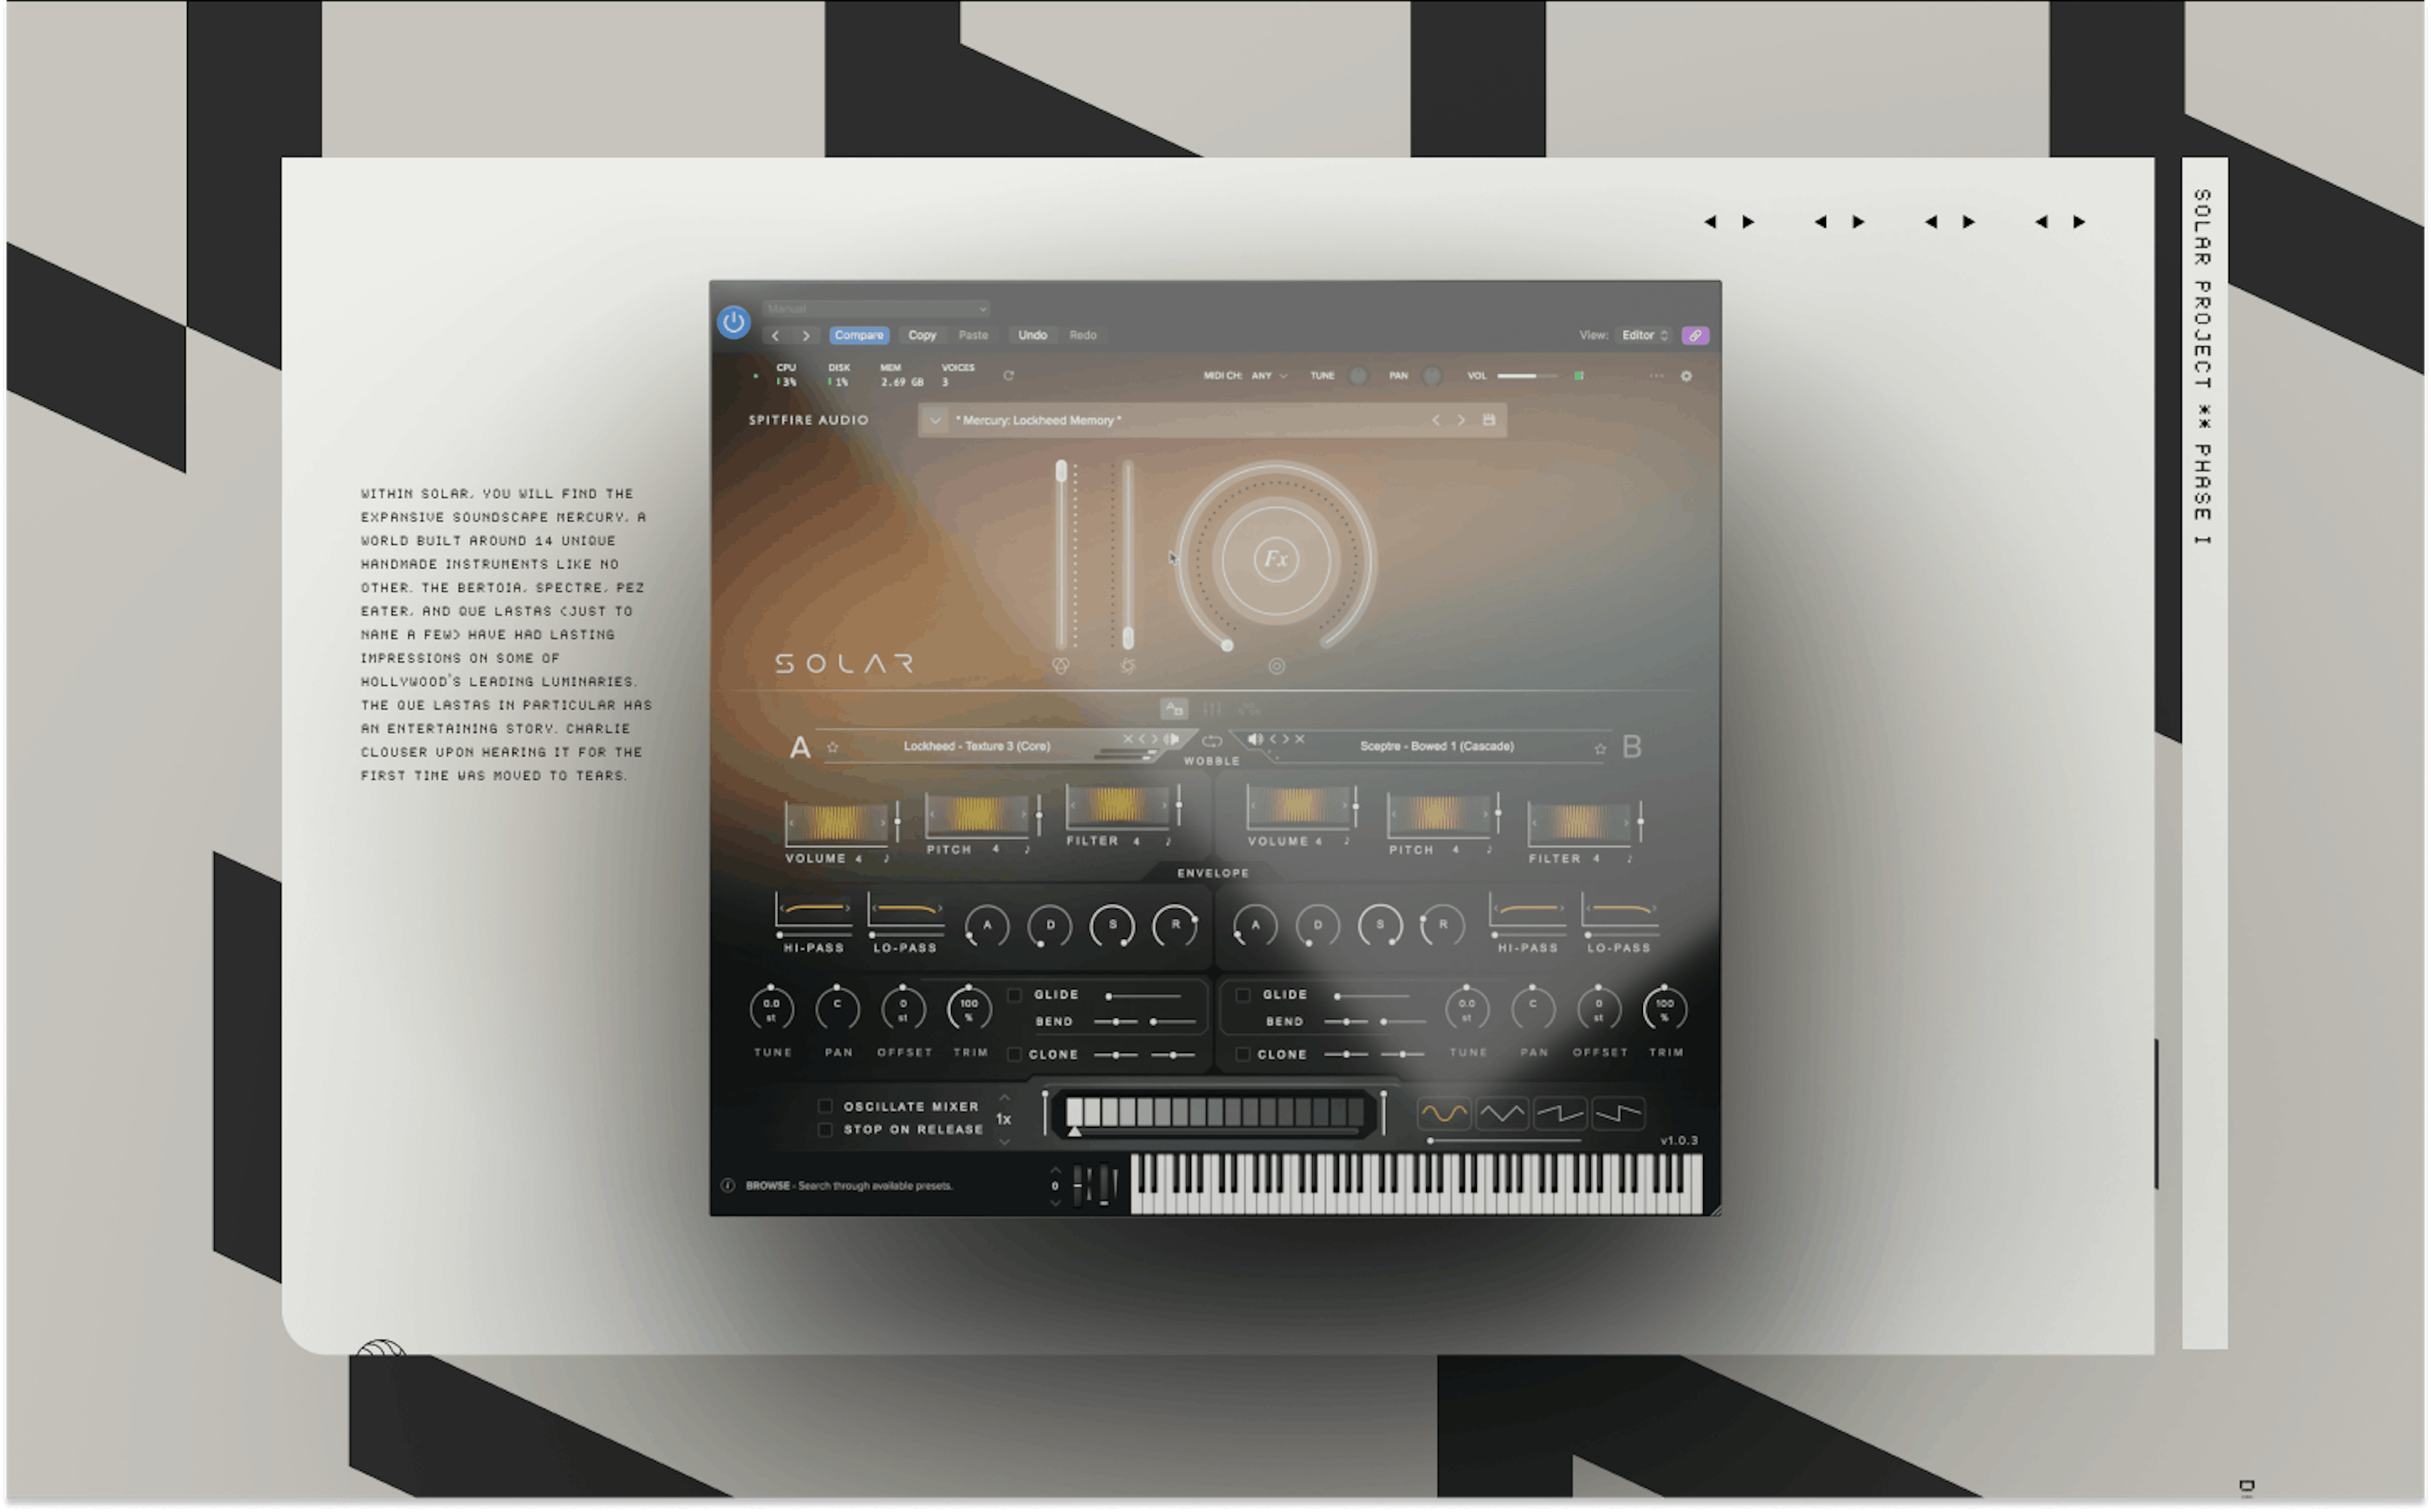2431x1512 pixels.
Task: Select the A/B layer view tab
Action: 1174,709
